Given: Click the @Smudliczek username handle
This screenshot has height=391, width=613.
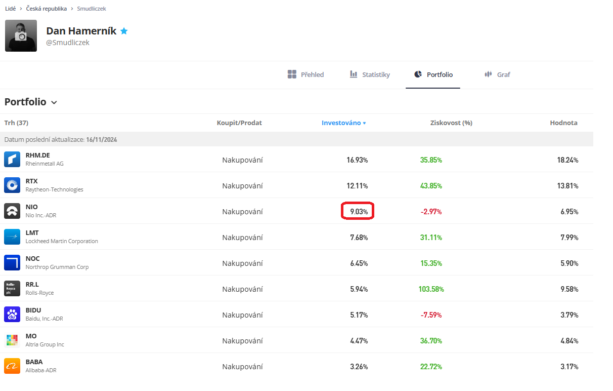Looking at the screenshot, I should [x=68, y=43].
